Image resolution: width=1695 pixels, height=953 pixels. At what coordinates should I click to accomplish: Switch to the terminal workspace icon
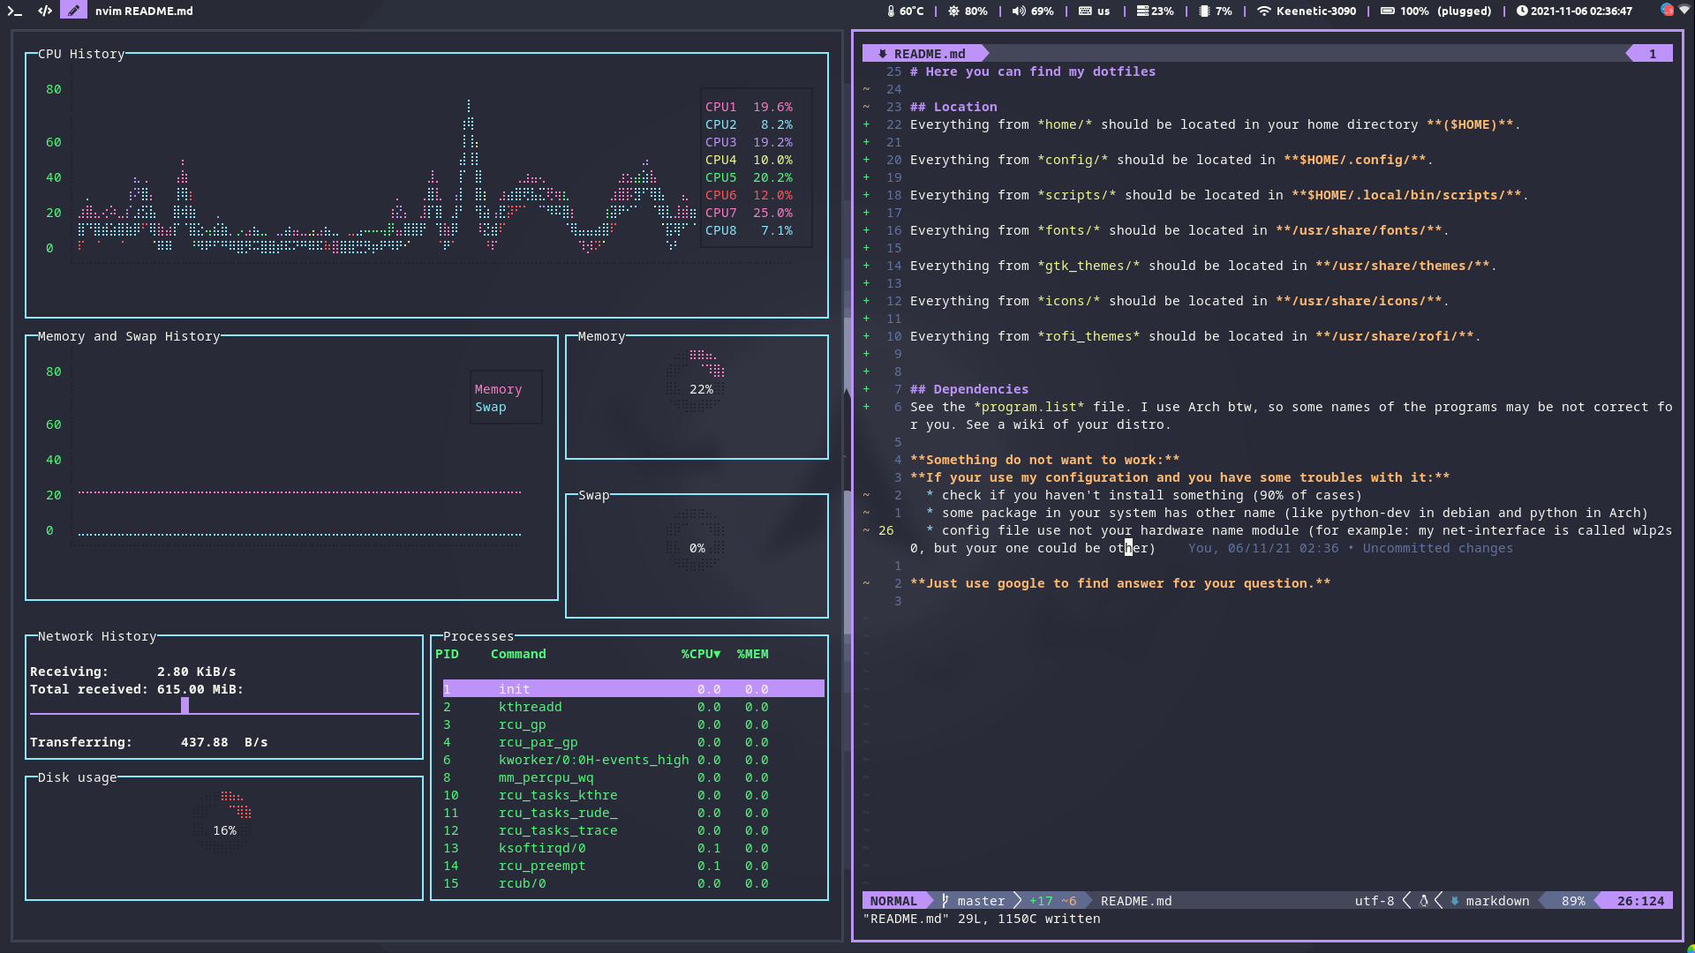tap(14, 11)
